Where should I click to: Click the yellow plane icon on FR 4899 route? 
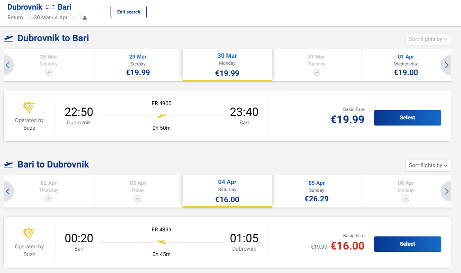tap(162, 242)
